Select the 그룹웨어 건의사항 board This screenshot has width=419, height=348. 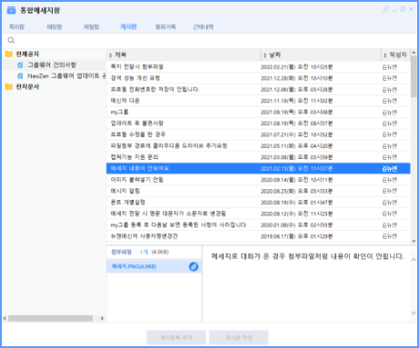point(52,65)
